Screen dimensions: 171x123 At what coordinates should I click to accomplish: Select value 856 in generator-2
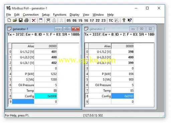(123, 74)
